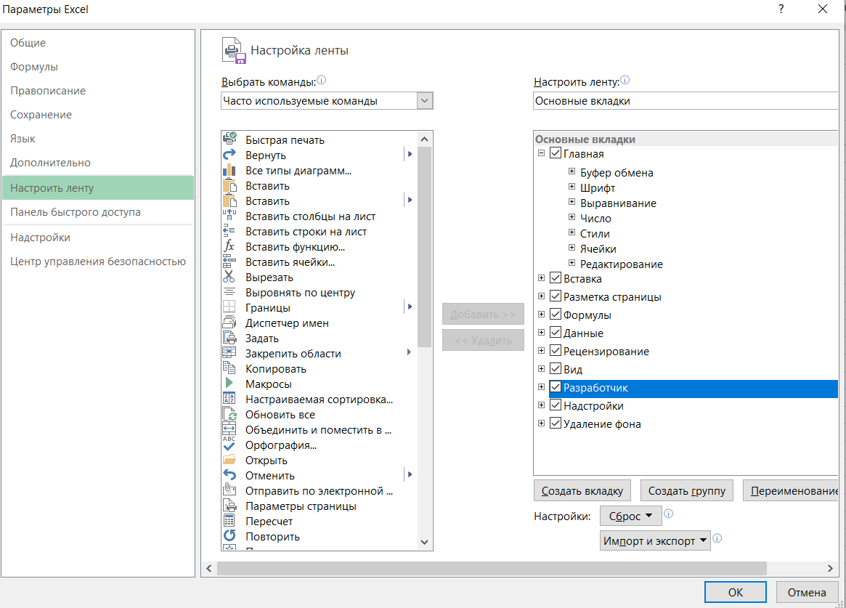Click the Выровнять по центру icon

tap(230, 292)
